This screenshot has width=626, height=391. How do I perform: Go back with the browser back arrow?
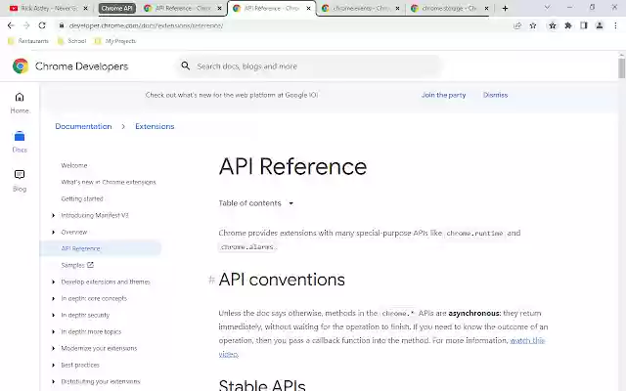click(11, 25)
